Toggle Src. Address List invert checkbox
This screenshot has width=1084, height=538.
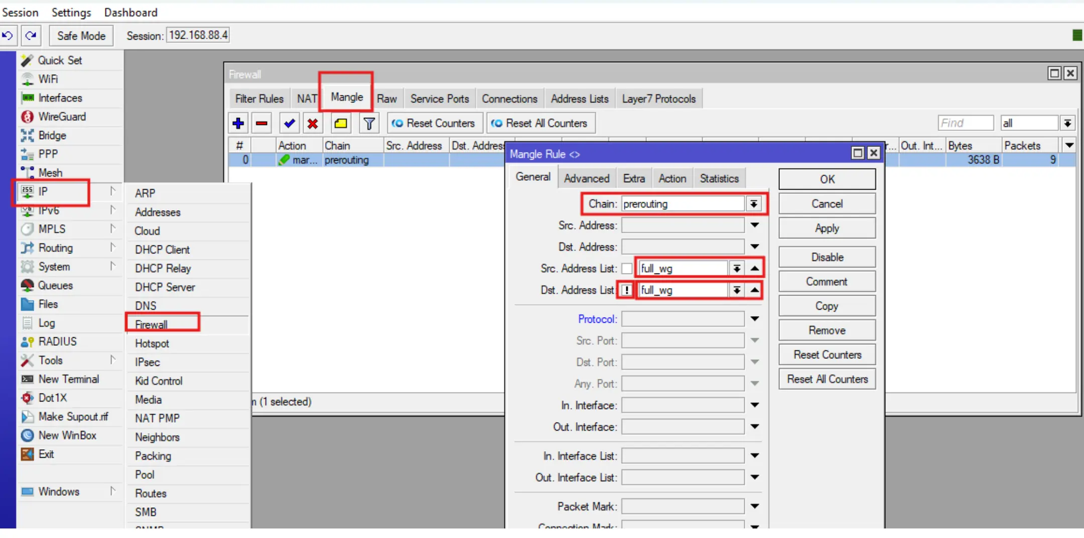click(626, 268)
